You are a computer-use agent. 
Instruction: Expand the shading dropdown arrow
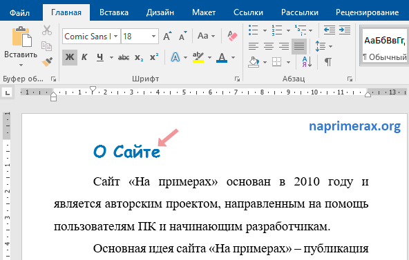265,62
